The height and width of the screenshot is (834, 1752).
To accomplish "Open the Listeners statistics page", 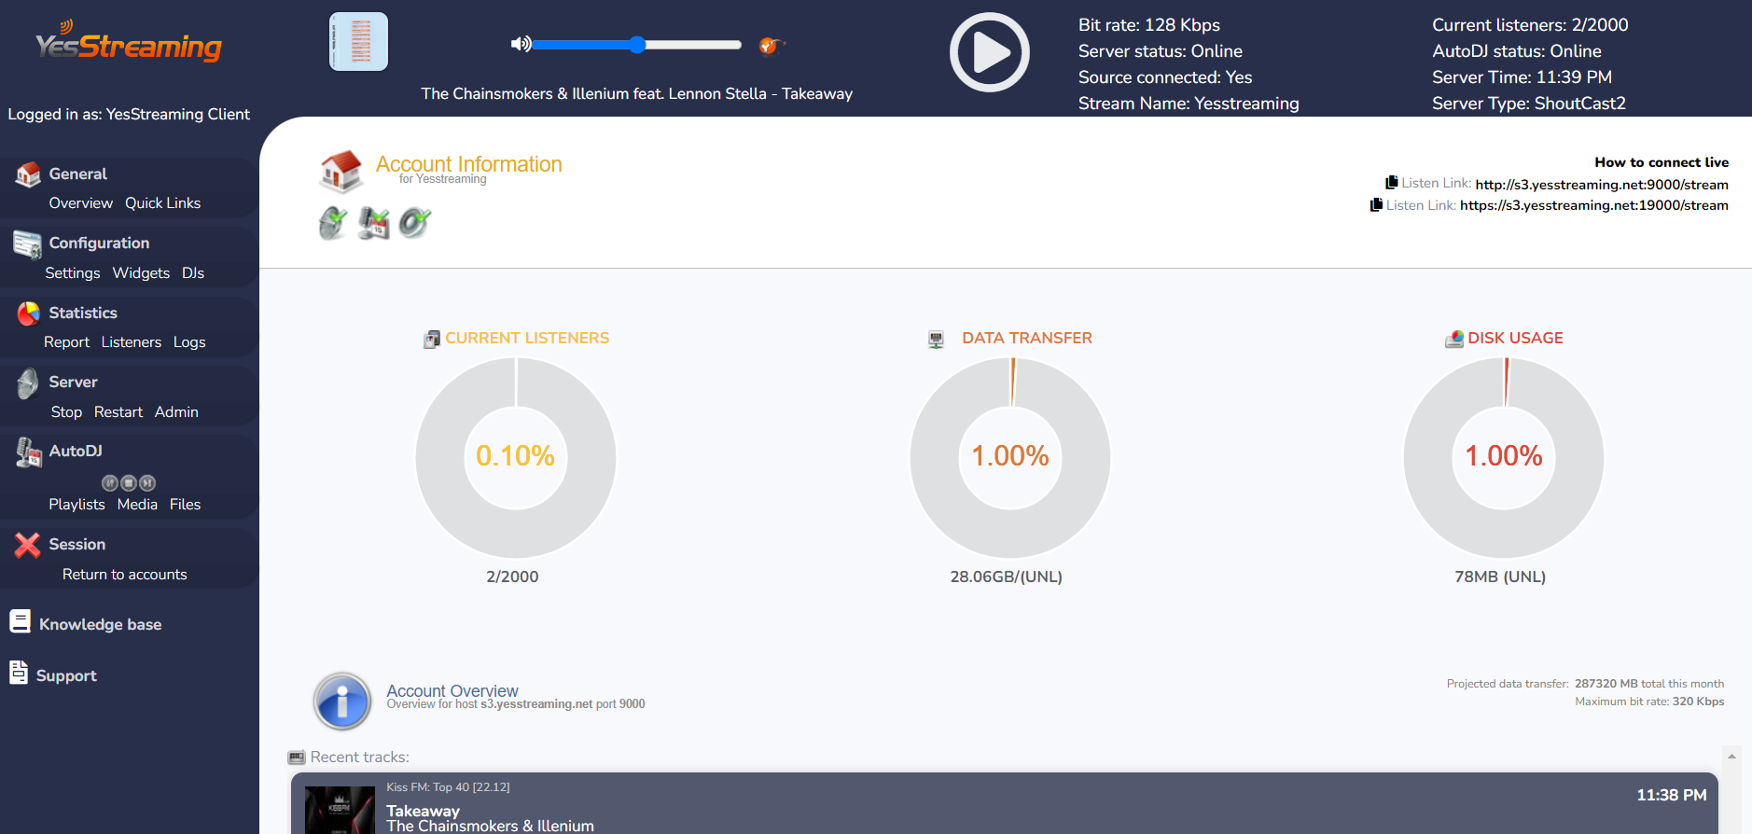I will (132, 342).
